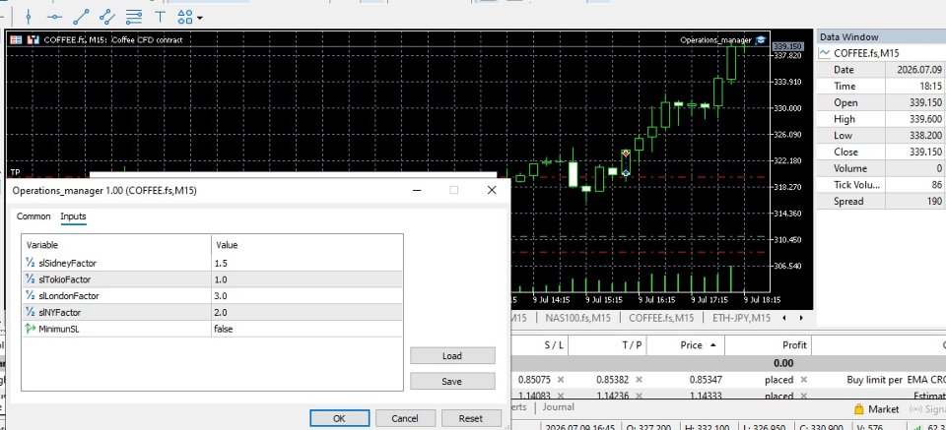946x430 pixels.
Task: Edit the slNYFactor value 2.0
Action: 307,313
